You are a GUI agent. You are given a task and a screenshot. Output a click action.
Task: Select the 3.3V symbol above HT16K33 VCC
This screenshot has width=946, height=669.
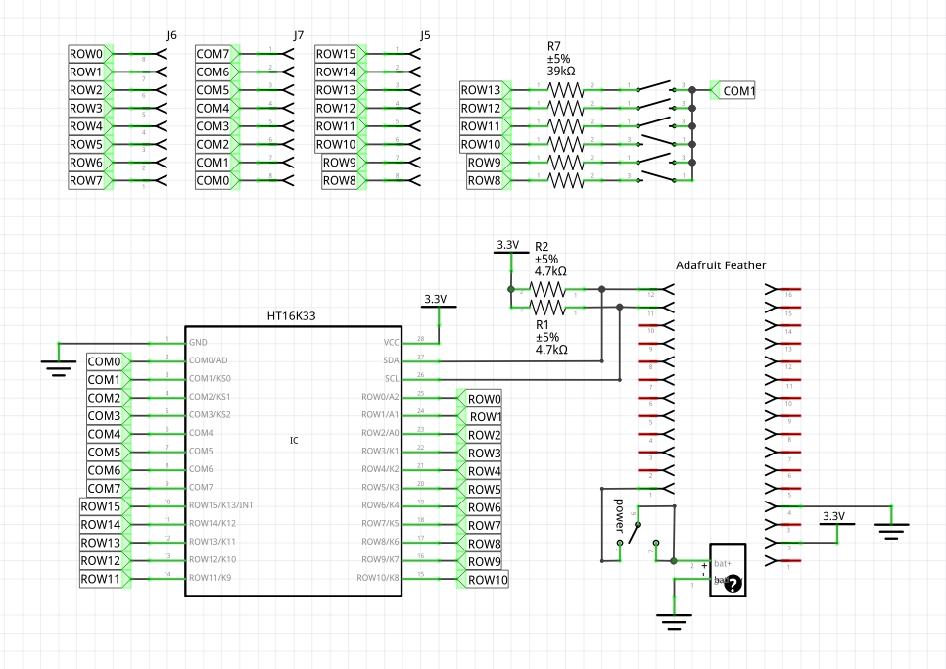click(439, 300)
